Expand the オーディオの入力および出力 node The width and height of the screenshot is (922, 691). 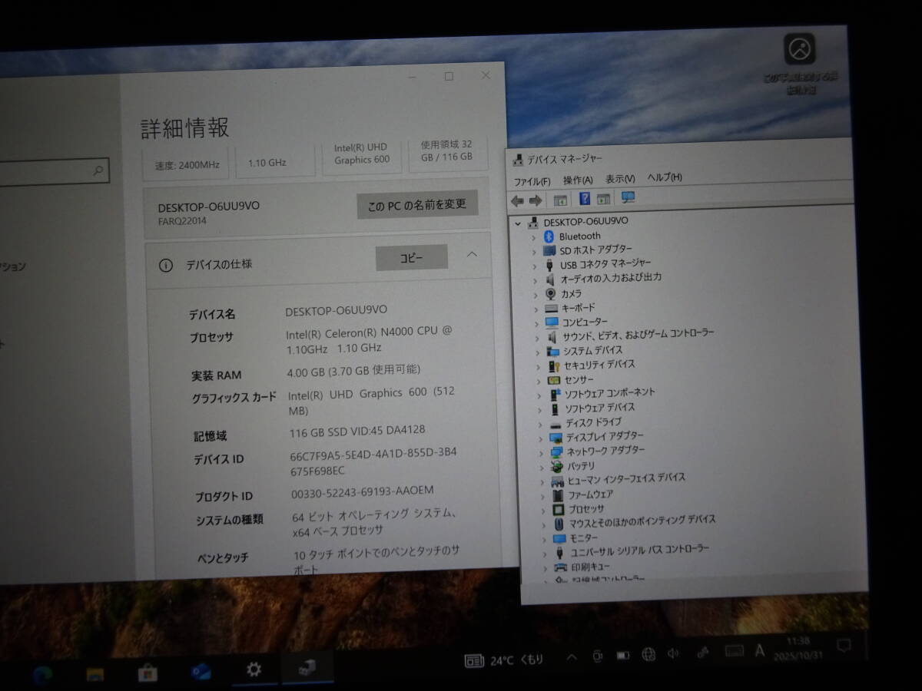click(536, 279)
